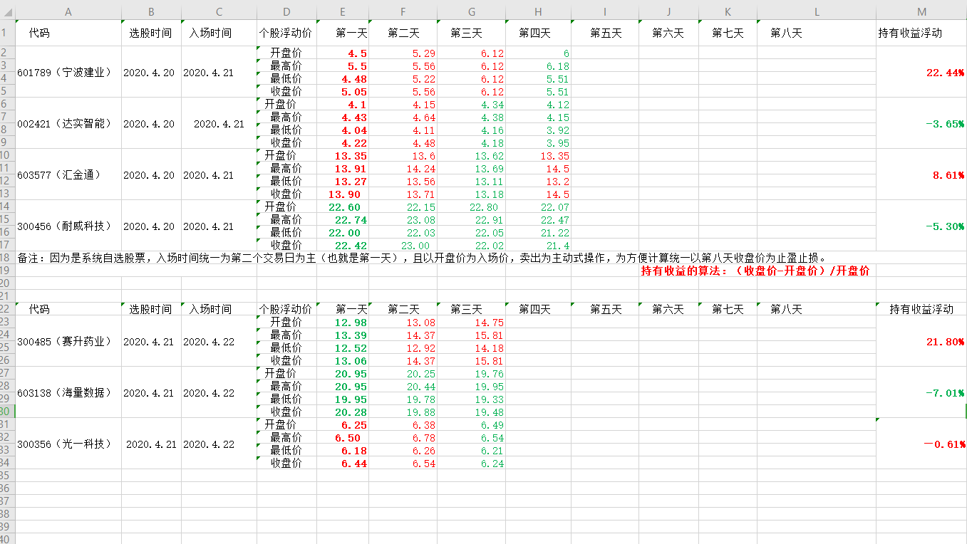967x544 pixels.
Task: Select the 21.80% return cell
Action: [921, 342]
